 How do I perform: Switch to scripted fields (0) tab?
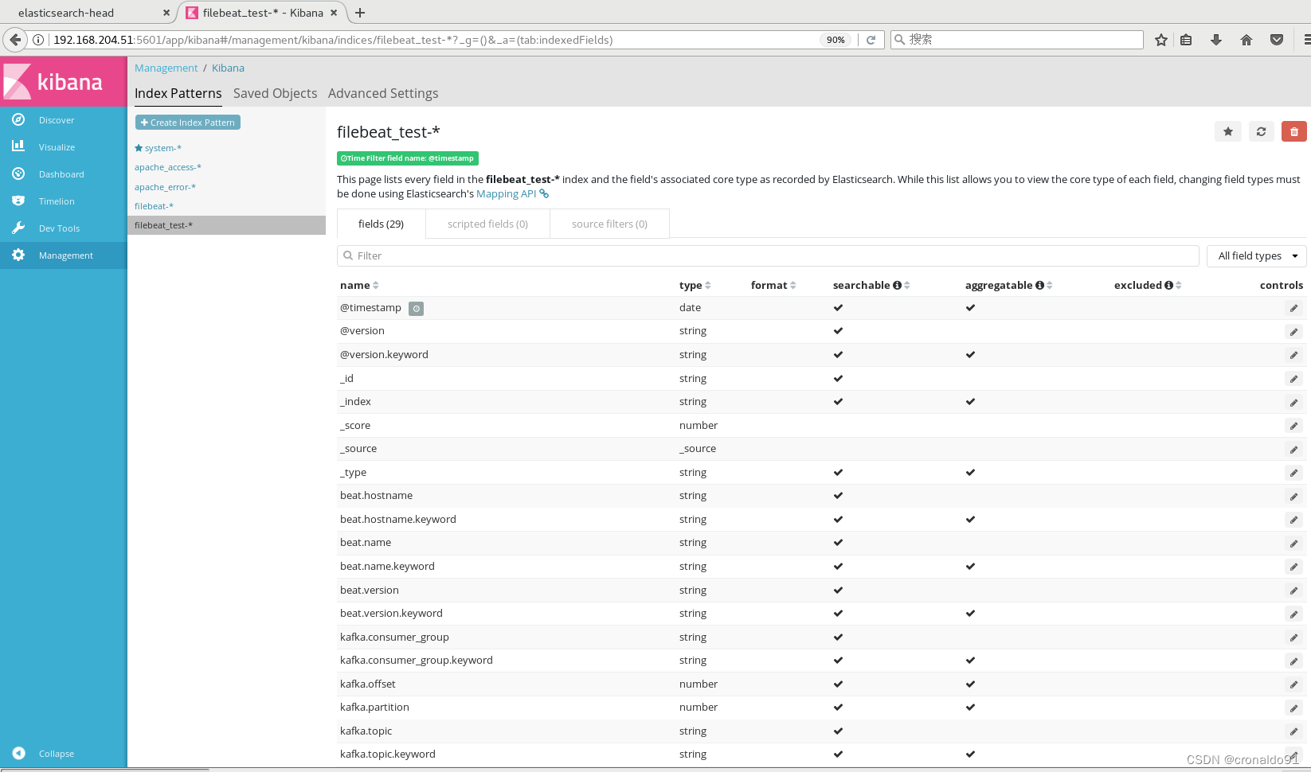tap(487, 224)
